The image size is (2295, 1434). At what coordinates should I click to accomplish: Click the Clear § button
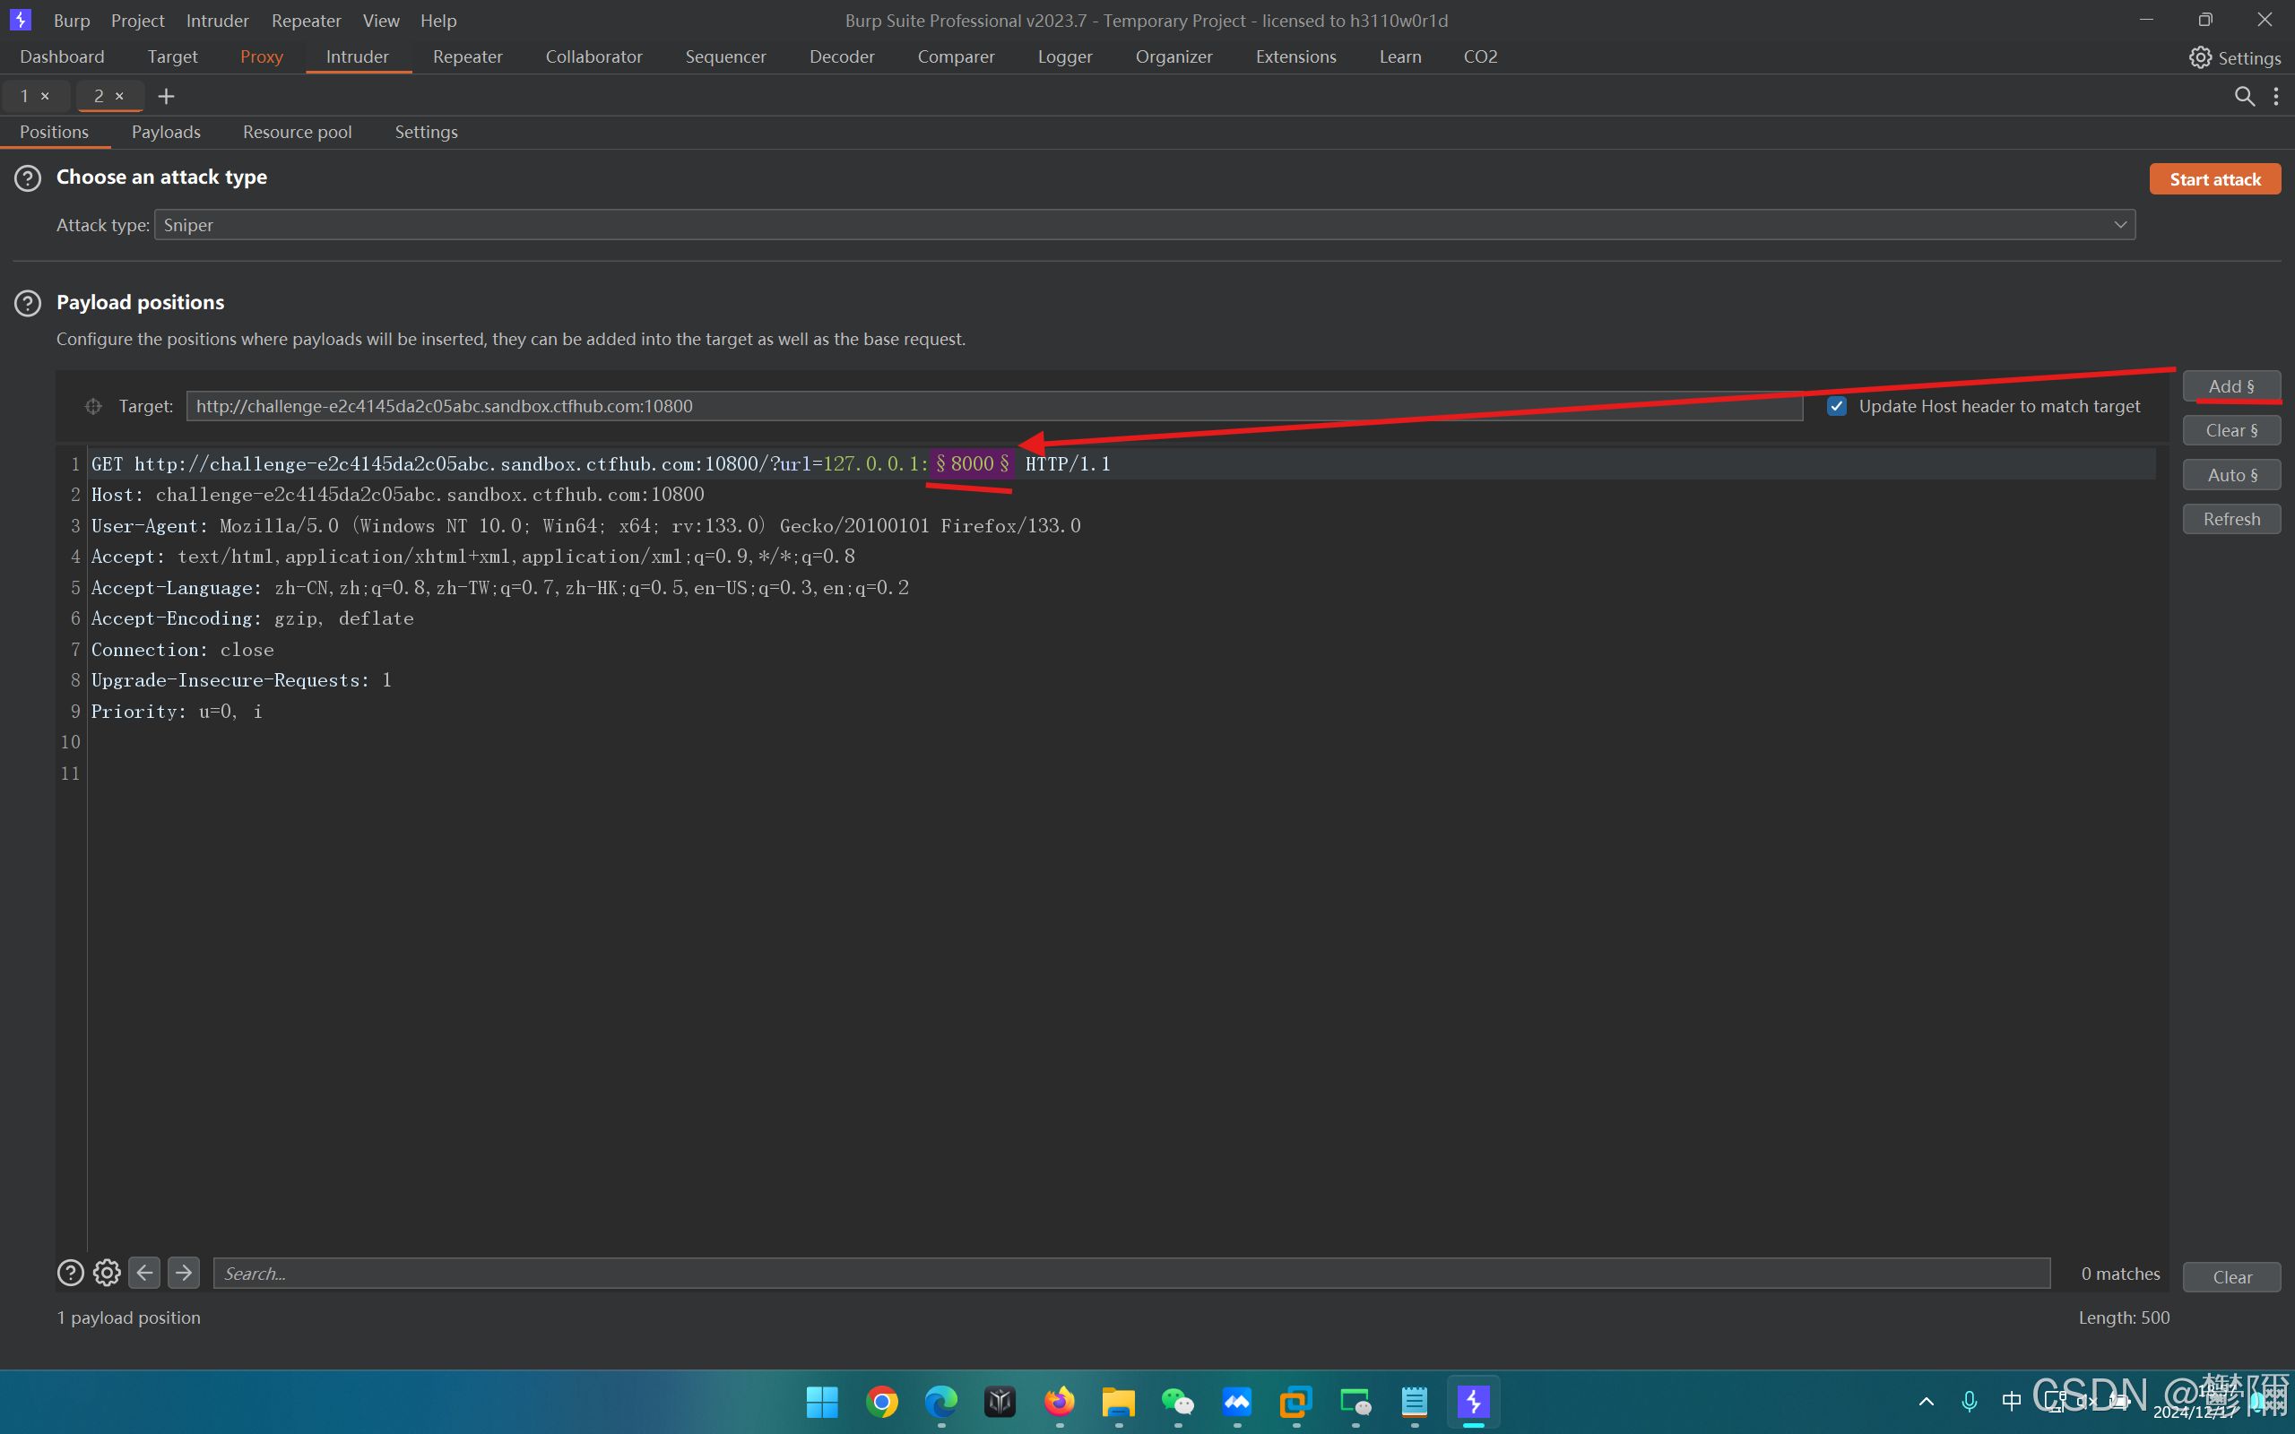2230,430
